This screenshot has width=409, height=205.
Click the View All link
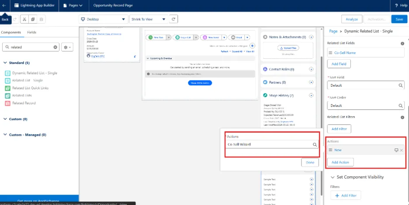point(250,51)
